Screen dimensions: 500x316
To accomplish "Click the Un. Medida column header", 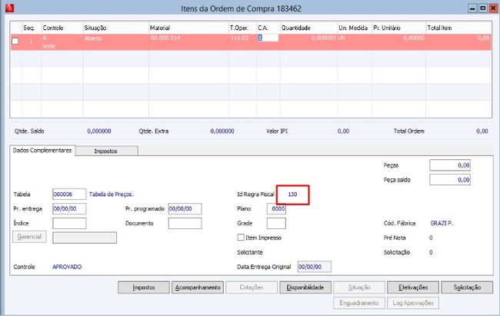I will (x=355, y=28).
